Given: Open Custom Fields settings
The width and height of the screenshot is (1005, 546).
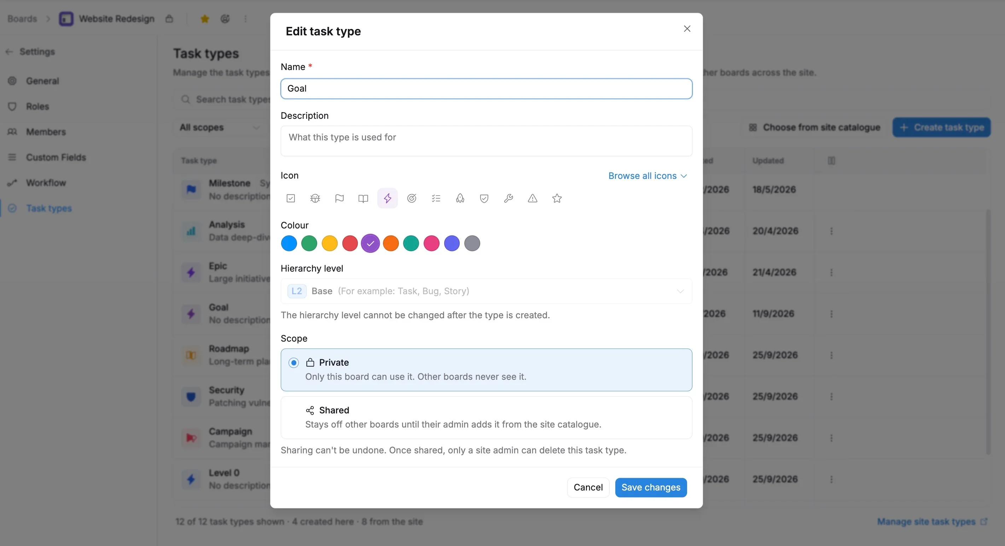Looking at the screenshot, I should [56, 157].
